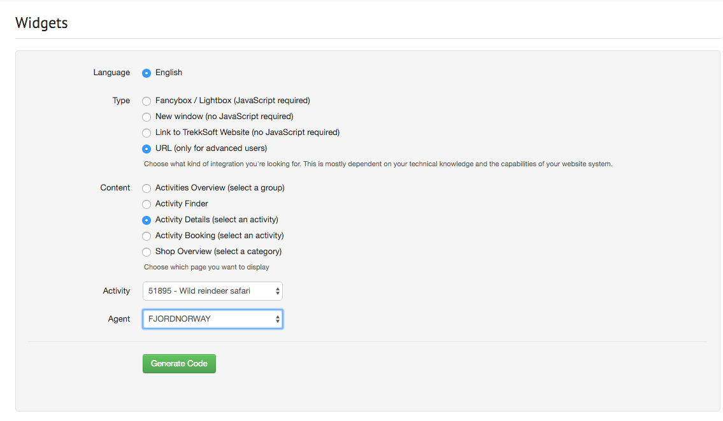The height and width of the screenshot is (421, 723).
Task: Open the Agent dropdown showing FJORDNORWAY
Action: (213, 319)
